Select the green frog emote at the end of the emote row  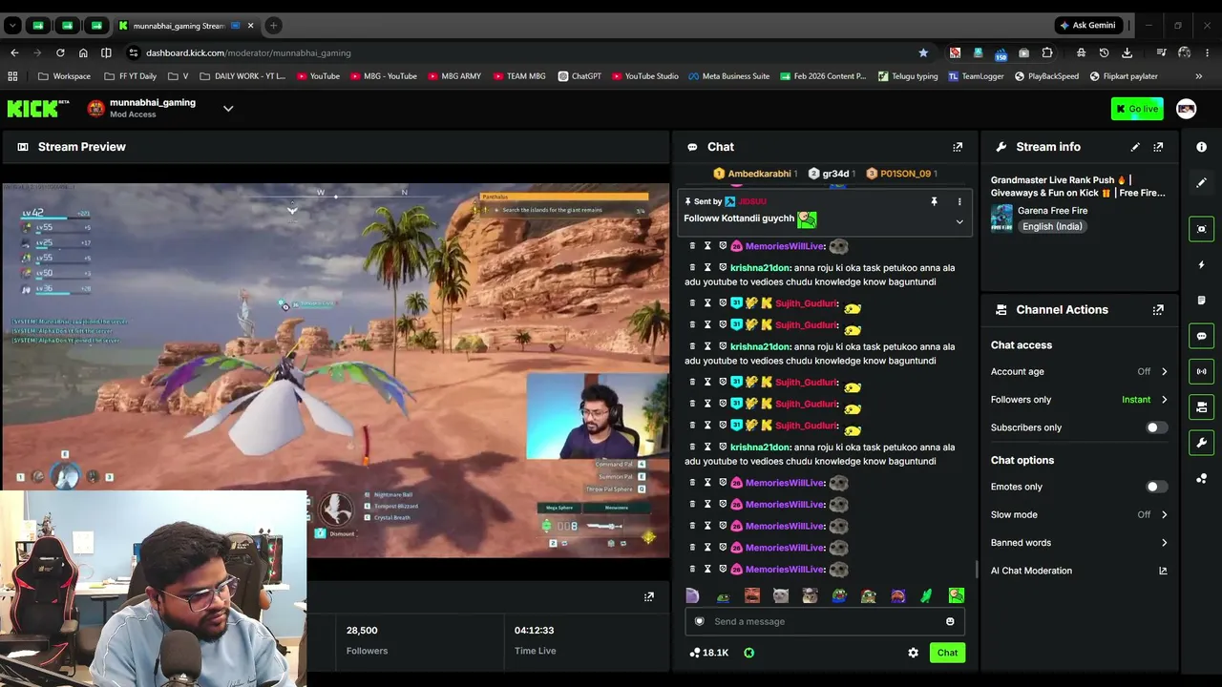pos(956,596)
